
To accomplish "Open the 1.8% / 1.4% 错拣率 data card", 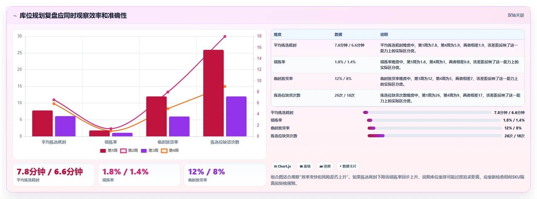I will click(139, 175).
